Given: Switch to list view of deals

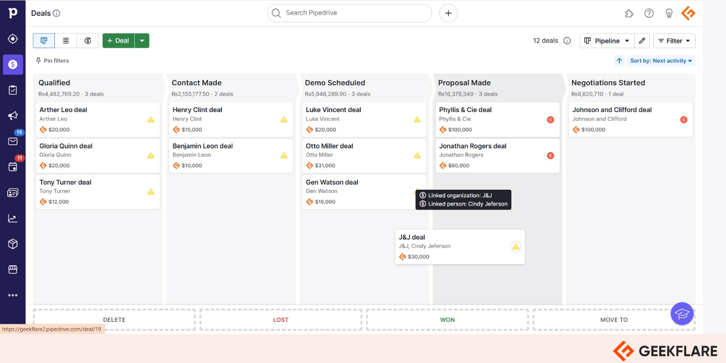Looking at the screenshot, I should pos(66,41).
